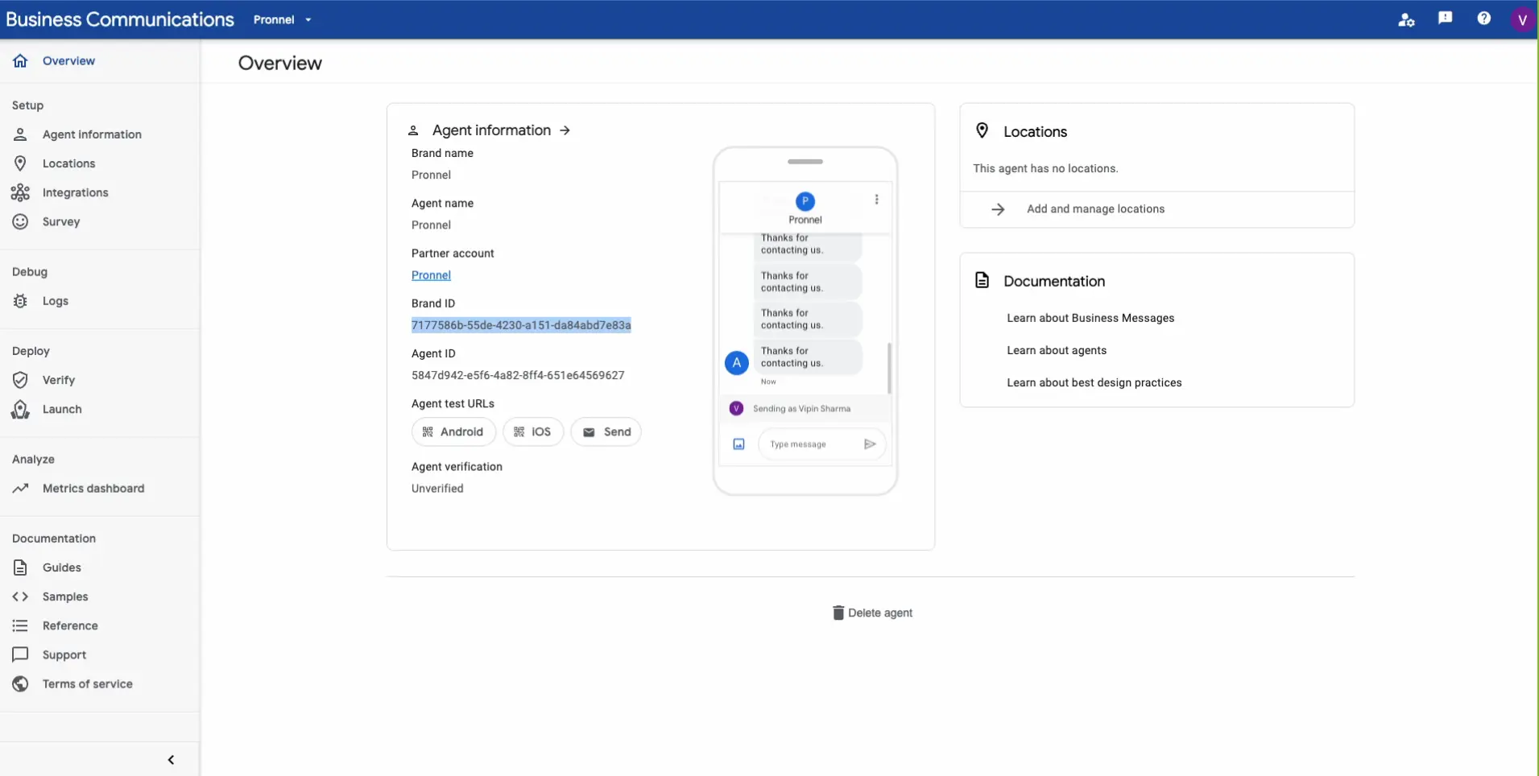Image resolution: width=1539 pixels, height=776 pixels.
Task: Click the Launch rocket icon
Action: point(20,409)
